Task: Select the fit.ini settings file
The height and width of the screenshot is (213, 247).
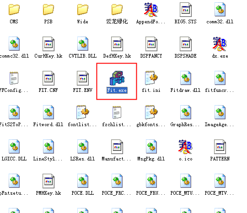Action: coord(151,78)
